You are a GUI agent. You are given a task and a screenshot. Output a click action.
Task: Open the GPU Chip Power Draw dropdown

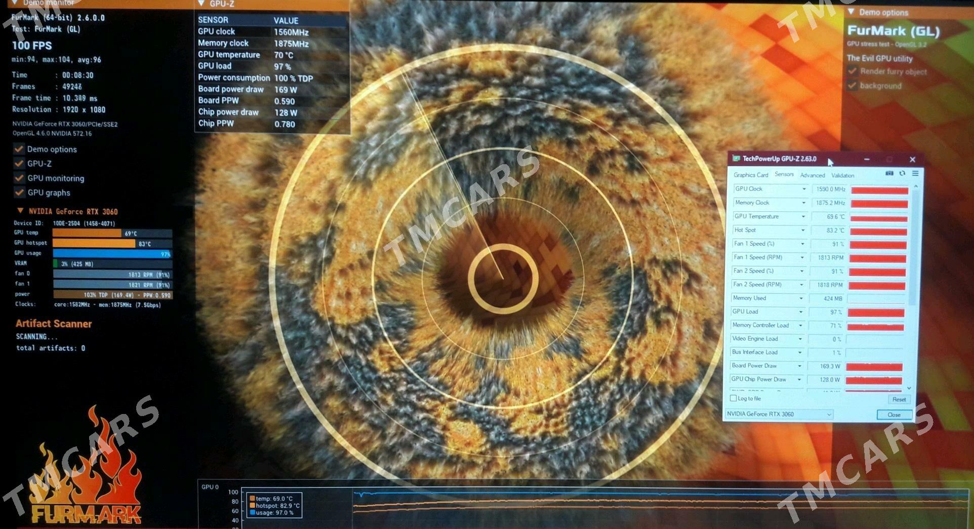[x=799, y=379]
